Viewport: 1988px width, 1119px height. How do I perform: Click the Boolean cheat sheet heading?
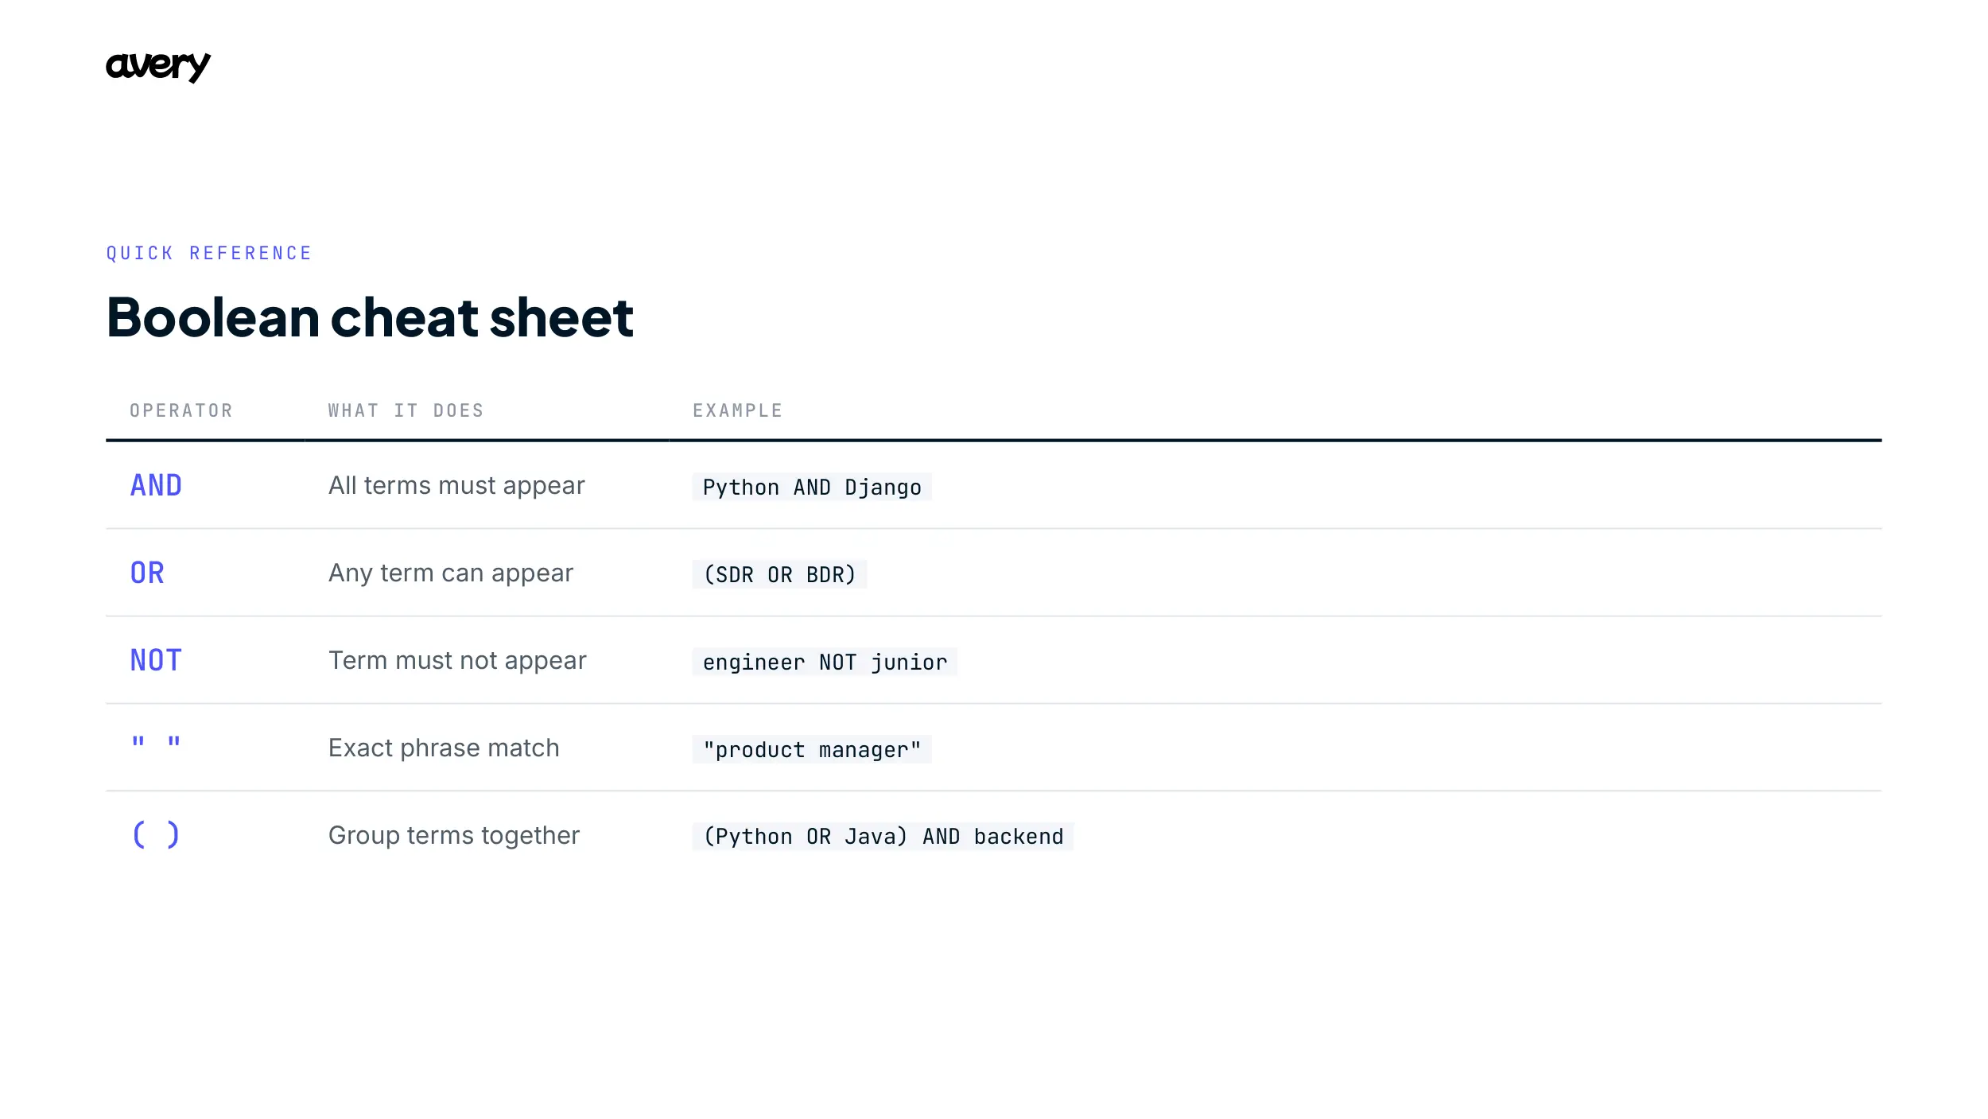pyautogui.click(x=370, y=317)
